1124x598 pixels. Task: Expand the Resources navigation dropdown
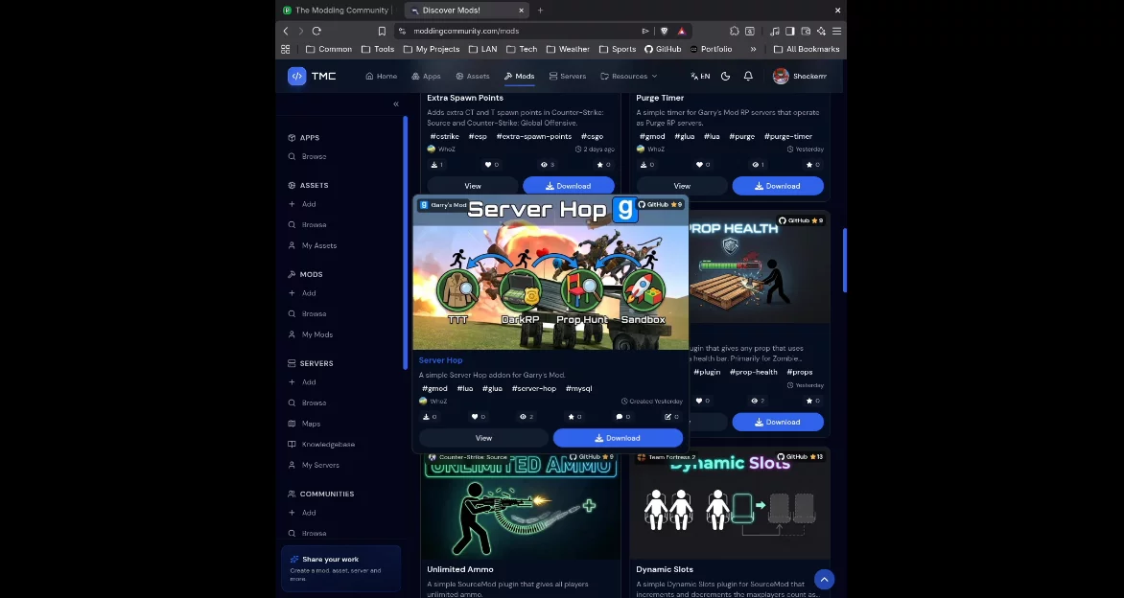(629, 76)
